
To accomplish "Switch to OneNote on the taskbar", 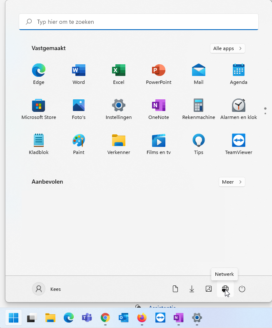I will coord(178,318).
